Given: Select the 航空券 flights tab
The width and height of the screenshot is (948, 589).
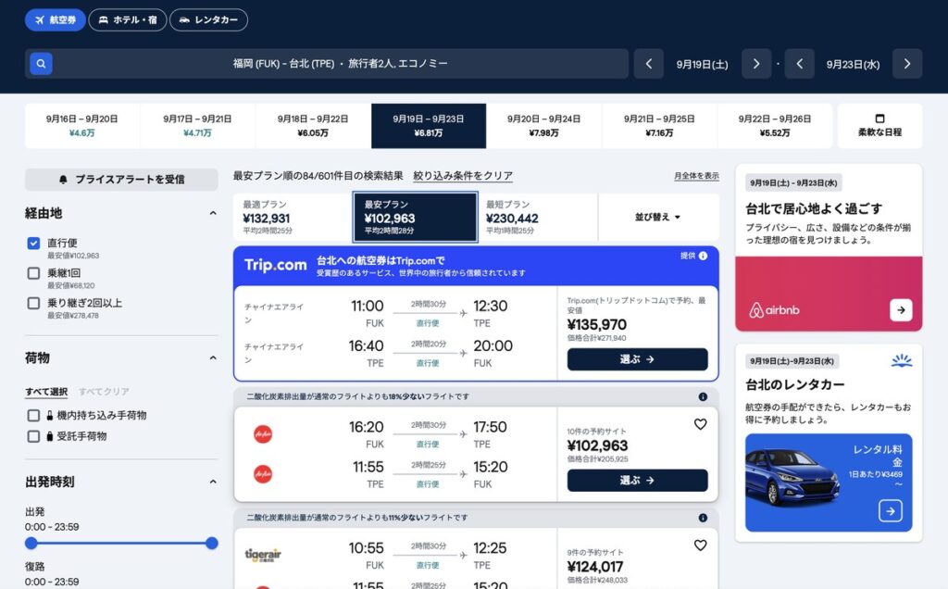Looking at the screenshot, I should pyautogui.click(x=55, y=20).
